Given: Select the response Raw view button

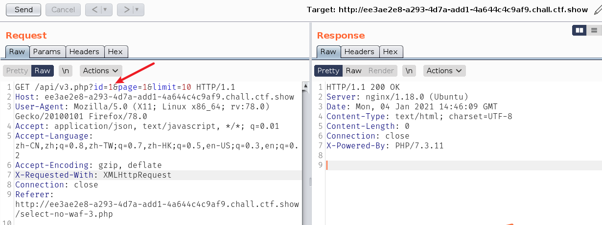Looking at the screenshot, I should [x=354, y=71].
